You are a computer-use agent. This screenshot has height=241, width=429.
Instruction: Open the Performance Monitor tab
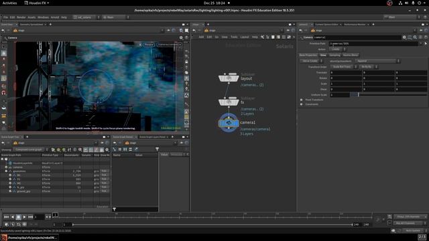pyautogui.click(x=355, y=25)
